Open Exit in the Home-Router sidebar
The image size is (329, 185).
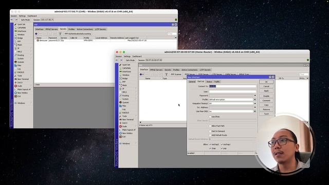(124, 137)
